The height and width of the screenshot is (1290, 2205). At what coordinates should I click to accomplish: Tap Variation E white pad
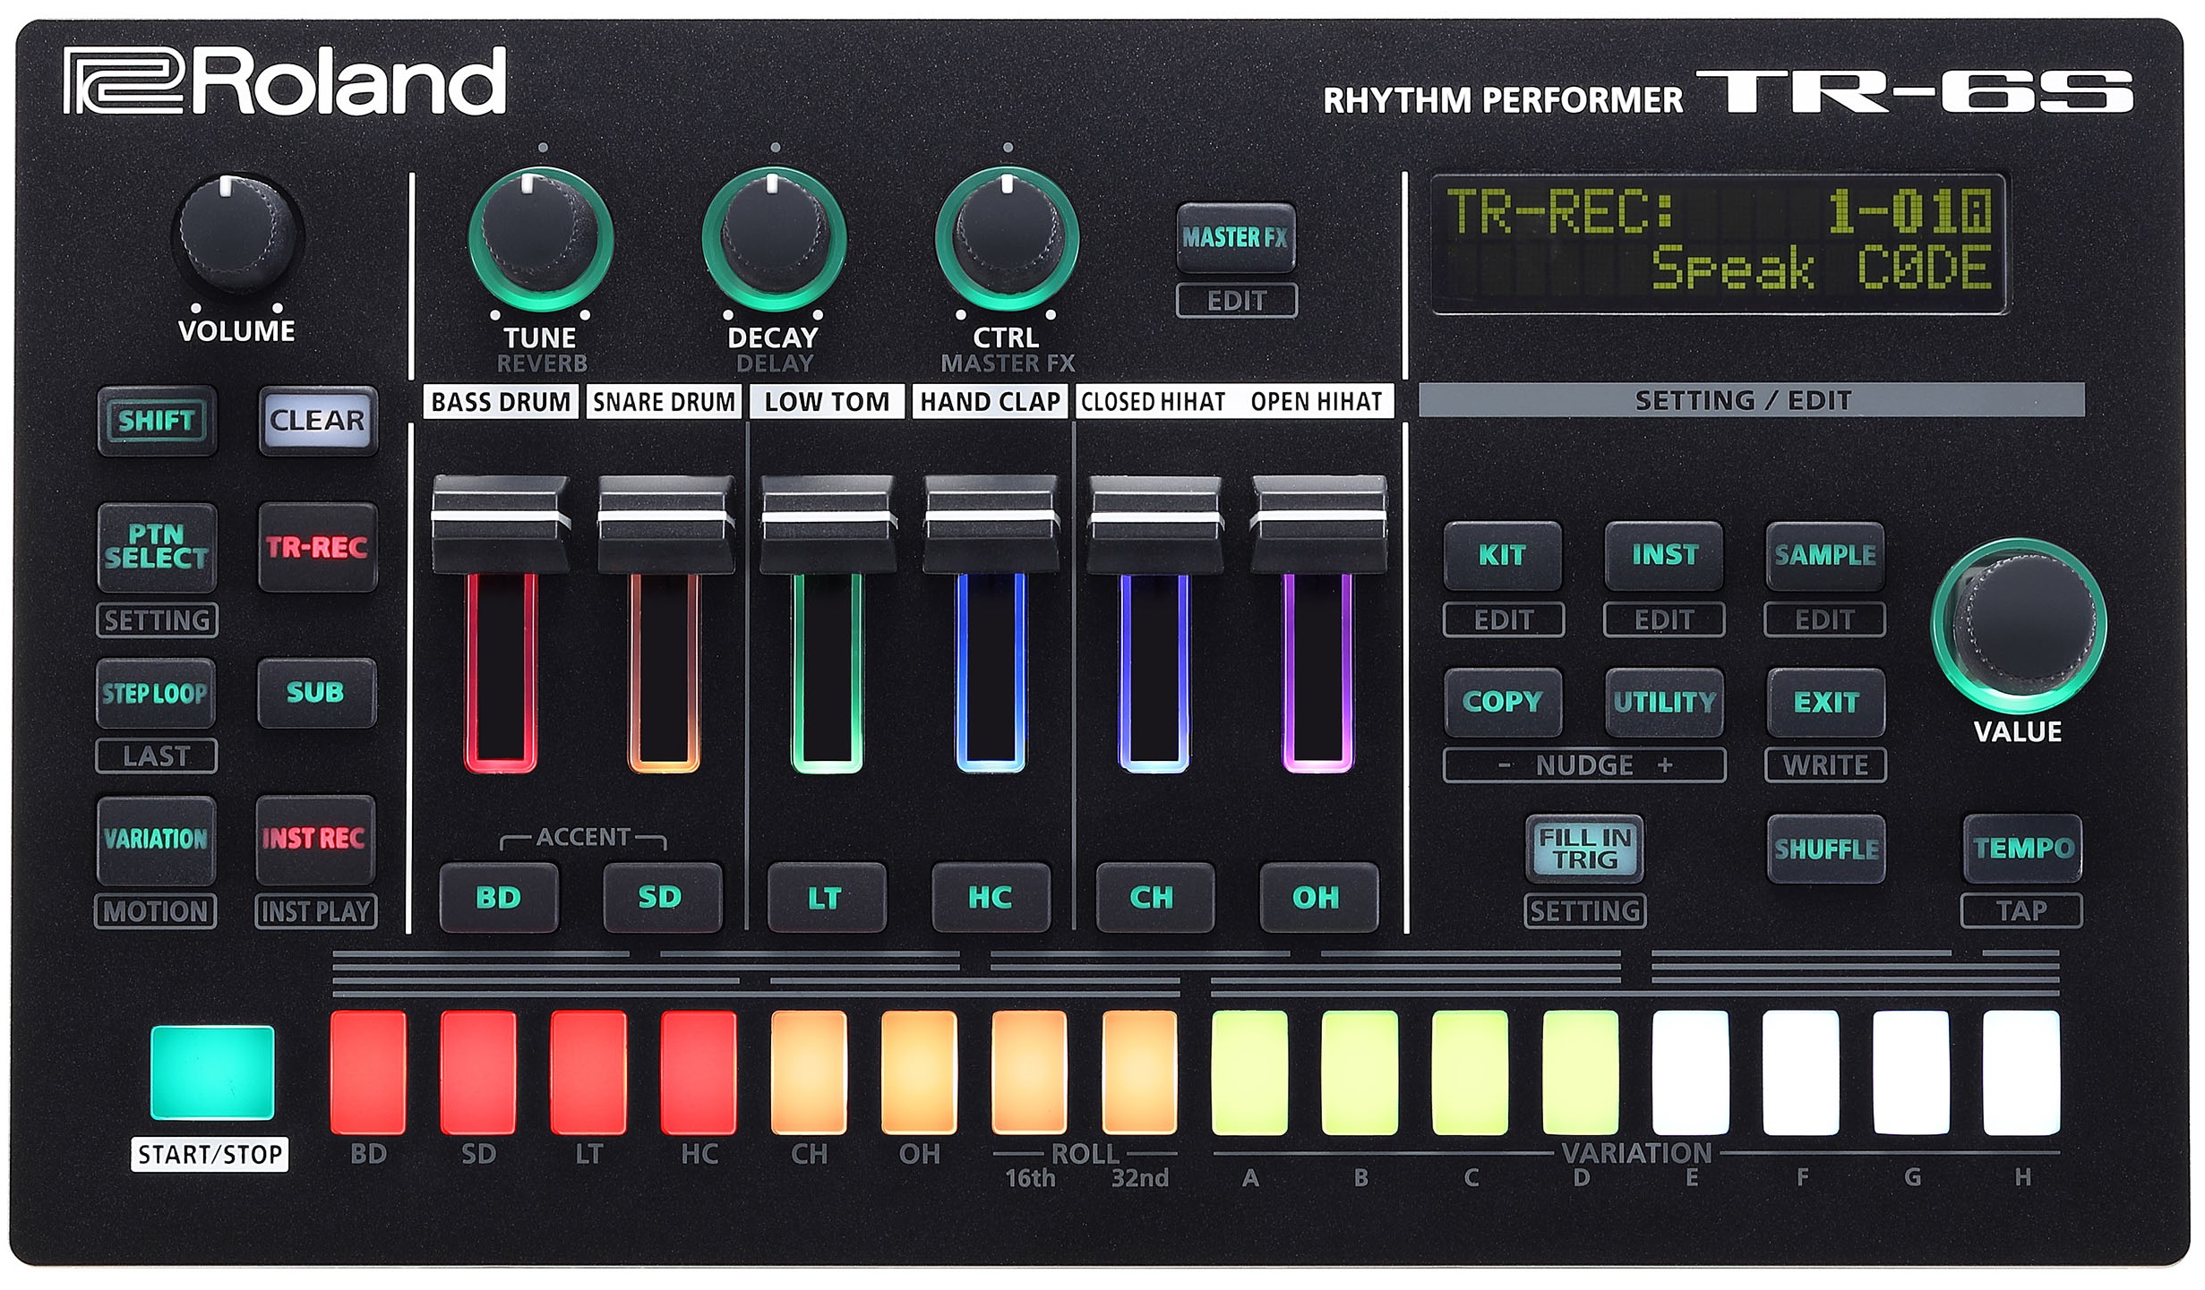click(1691, 1072)
